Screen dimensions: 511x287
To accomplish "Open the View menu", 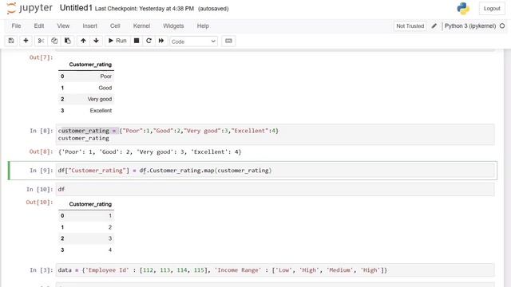I will tap(63, 26).
